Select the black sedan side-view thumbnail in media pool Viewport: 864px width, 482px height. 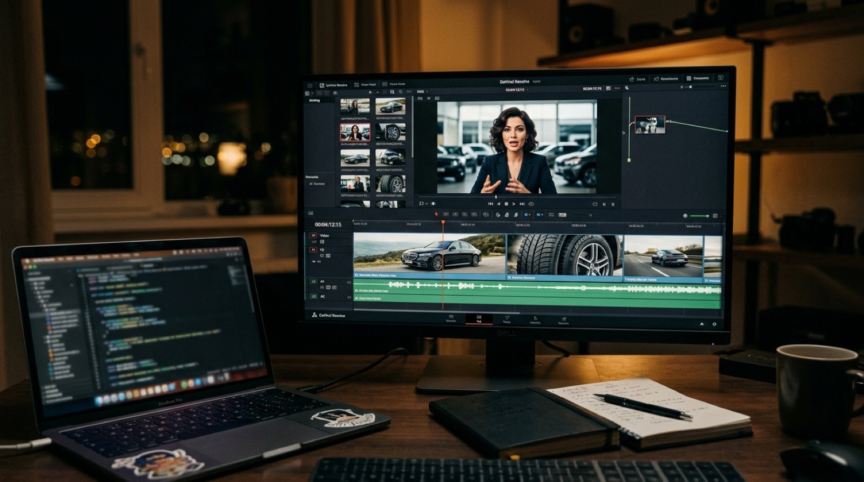[x=355, y=158]
